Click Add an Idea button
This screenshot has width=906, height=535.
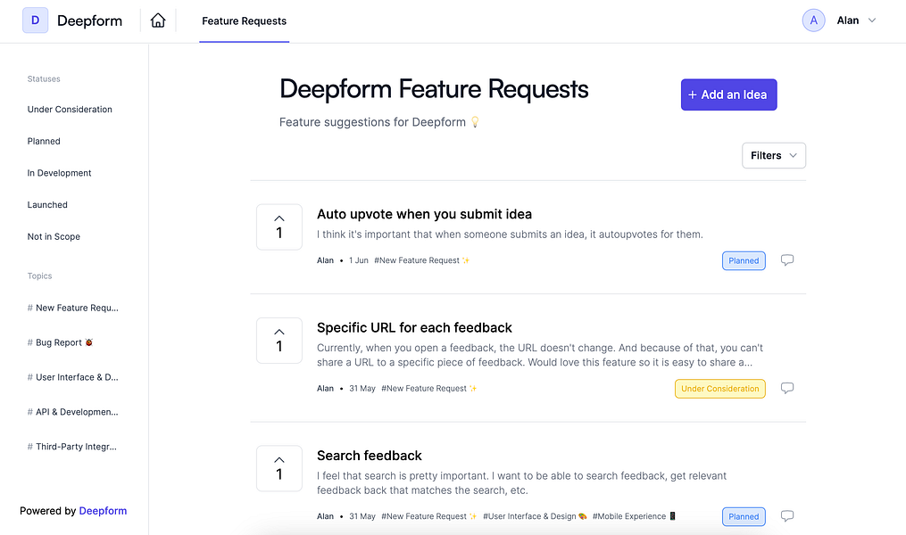click(728, 95)
